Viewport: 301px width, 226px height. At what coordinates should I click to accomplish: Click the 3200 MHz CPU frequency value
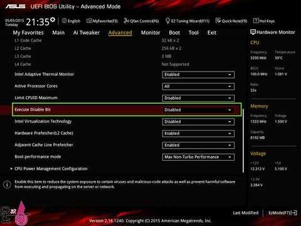click(x=258, y=58)
